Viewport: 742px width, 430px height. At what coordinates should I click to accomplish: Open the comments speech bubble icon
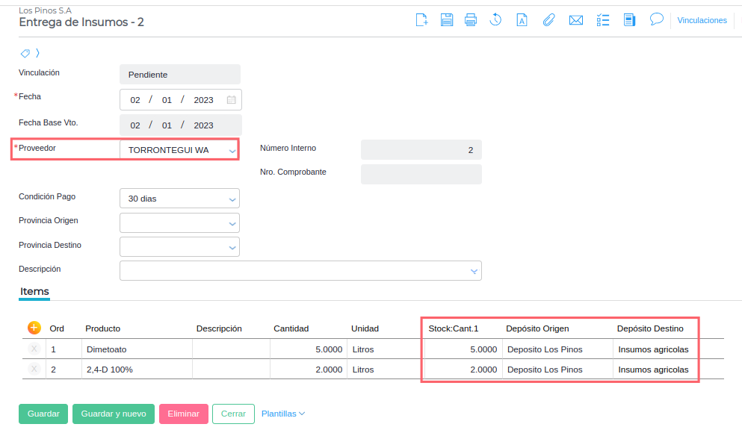point(657,19)
